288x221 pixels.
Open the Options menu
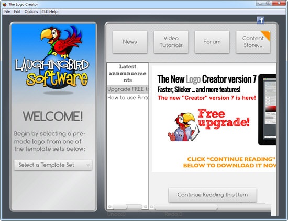point(31,11)
